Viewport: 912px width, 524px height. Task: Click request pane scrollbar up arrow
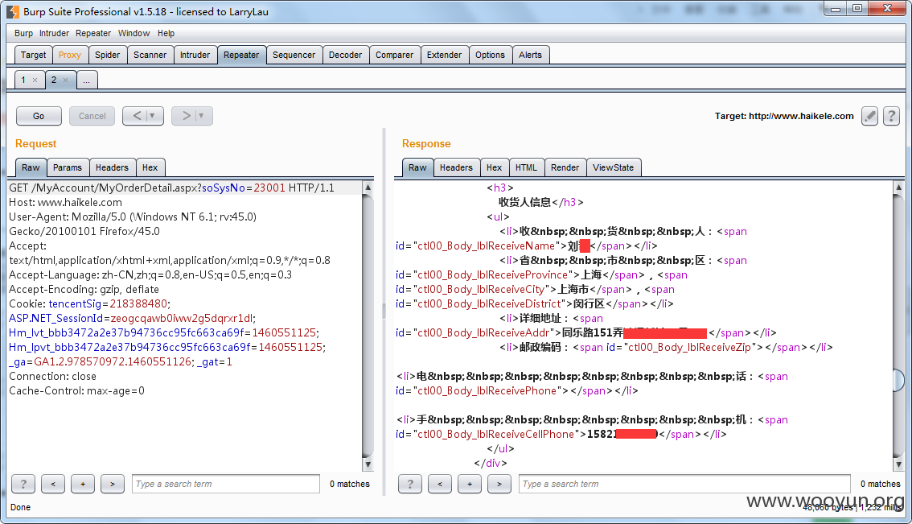click(368, 188)
